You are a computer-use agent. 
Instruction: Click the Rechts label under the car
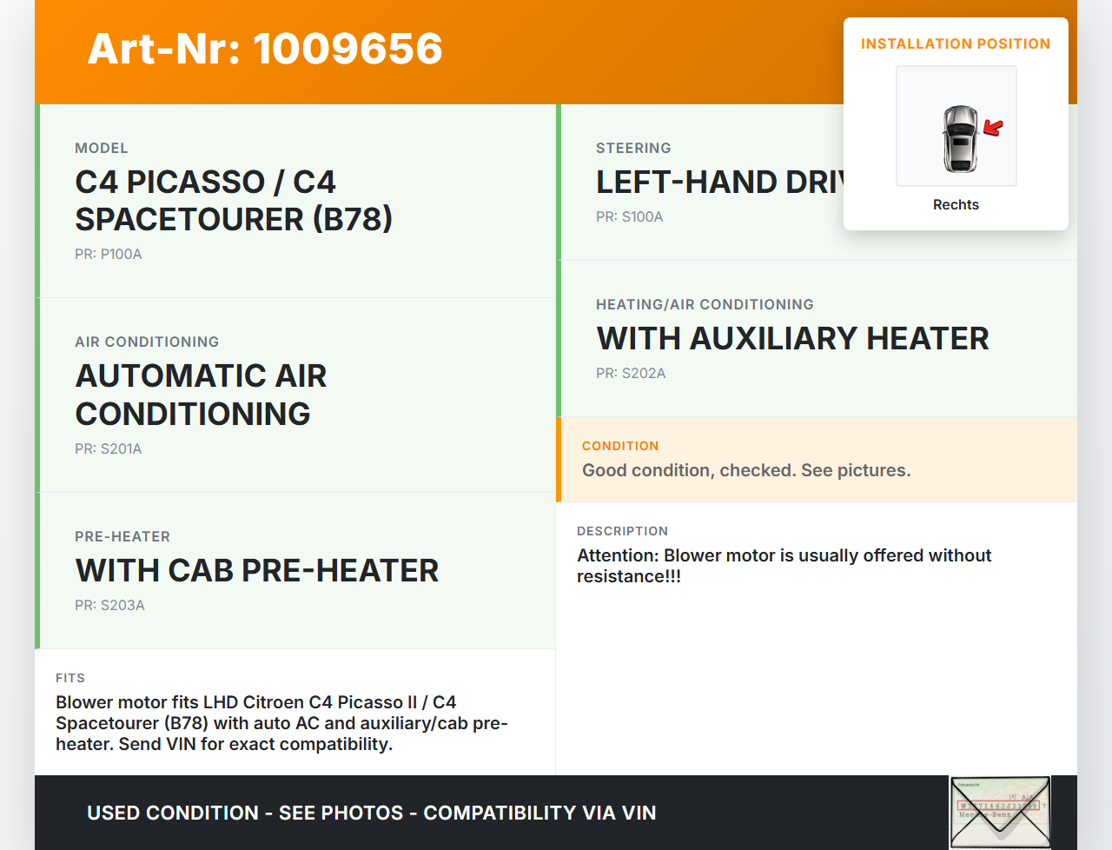point(956,205)
